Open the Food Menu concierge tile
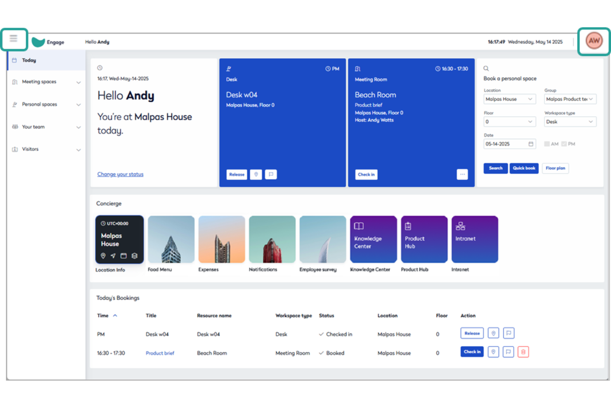Image resolution: width=611 pixels, height=408 pixels. pyautogui.click(x=171, y=239)
